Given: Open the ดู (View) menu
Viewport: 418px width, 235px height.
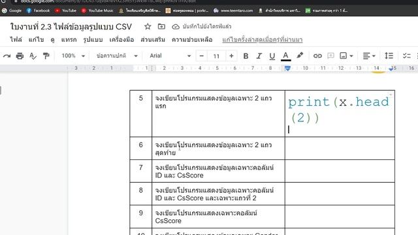Looking at the screenshot, I should tap(52, 40).
